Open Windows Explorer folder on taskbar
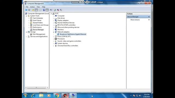 point(41,96)
